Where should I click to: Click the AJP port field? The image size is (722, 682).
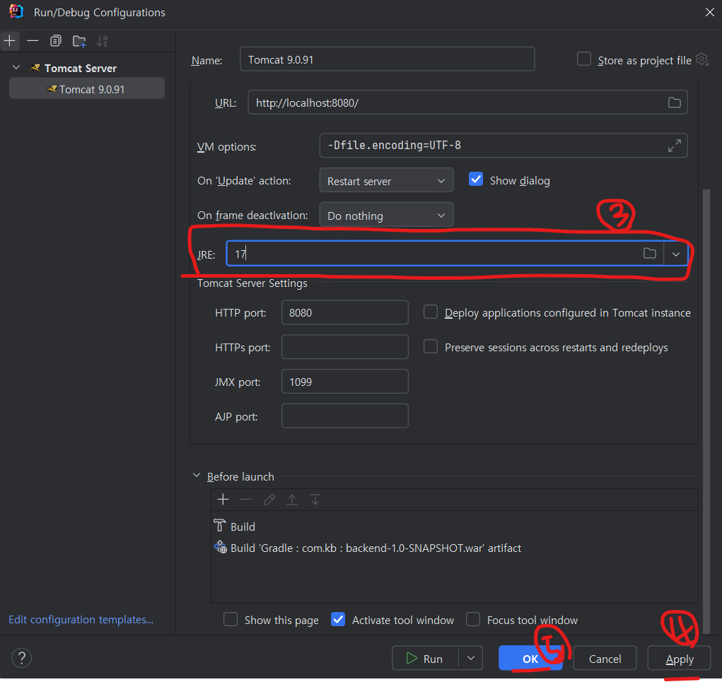345,416
